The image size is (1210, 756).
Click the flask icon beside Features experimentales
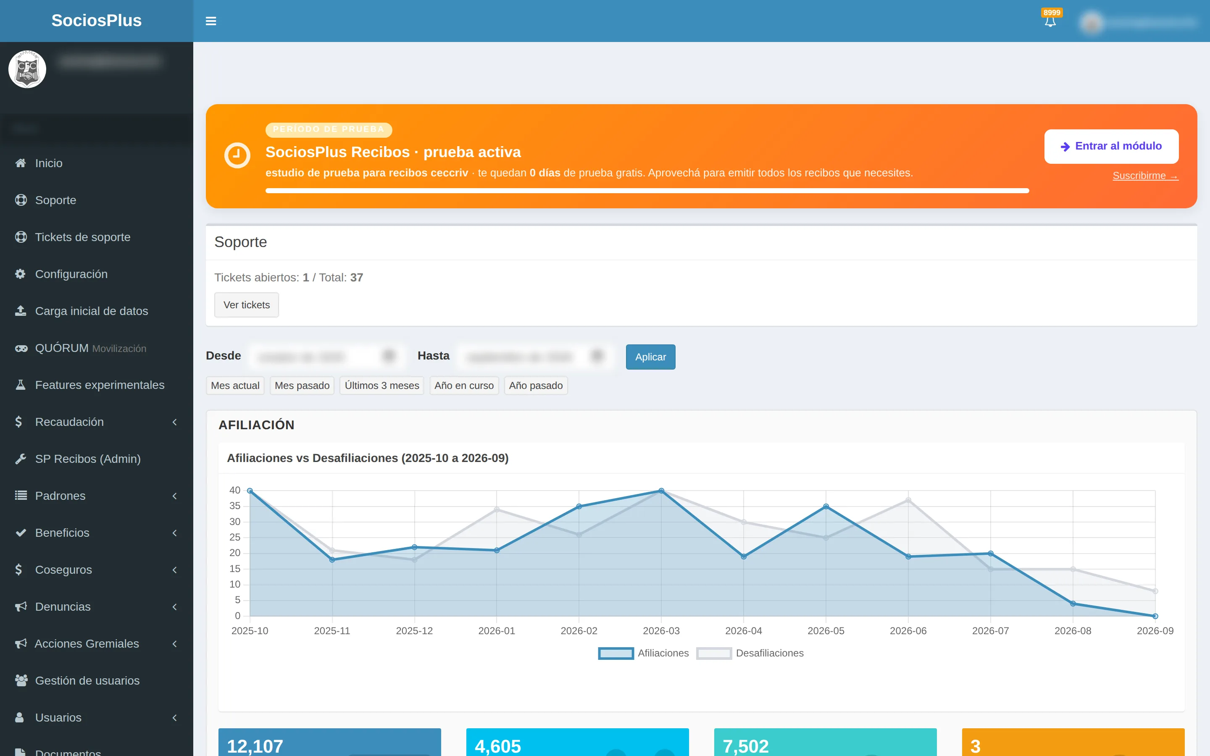point(21,385)
